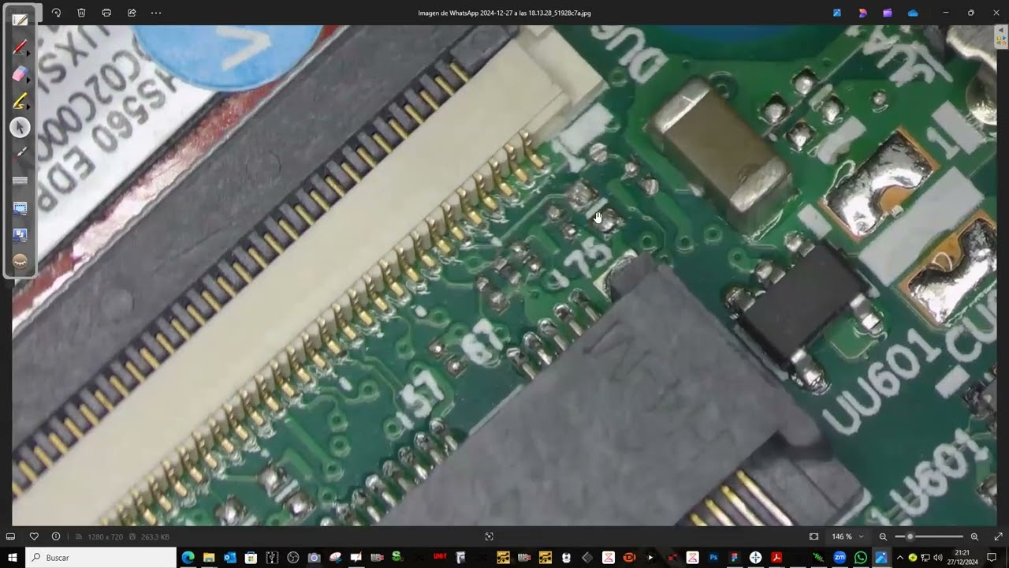Select the yellow highlighter tool
Viewport: 1009px width, 568px height.
pyautogui.click(x=20, y=100)
